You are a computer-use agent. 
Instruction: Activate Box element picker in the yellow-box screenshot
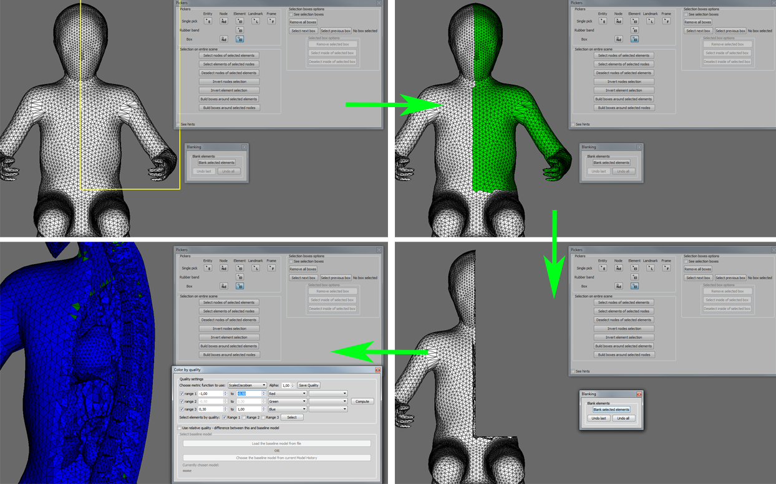240,39
